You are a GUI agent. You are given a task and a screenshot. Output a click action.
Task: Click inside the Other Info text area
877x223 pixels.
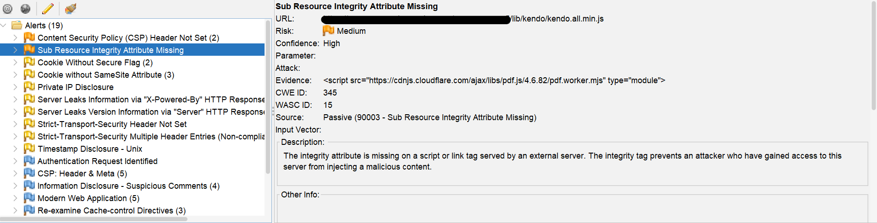pyautogui.click(x=572, y=210)
